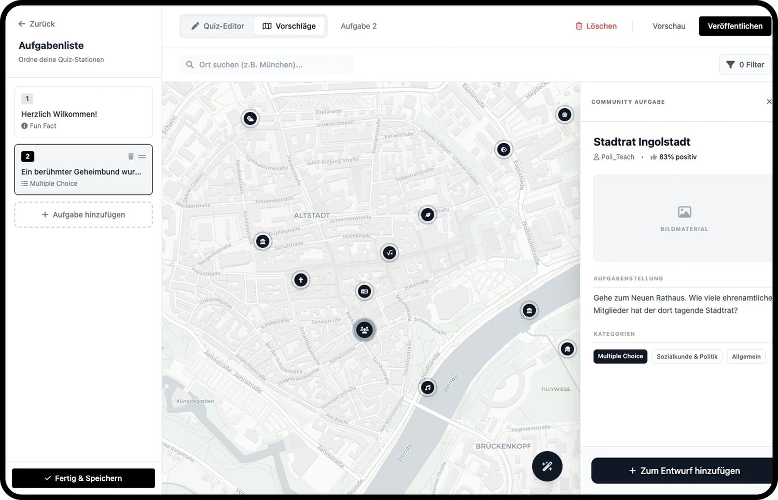
Task: Focus the Ort suchen search field
Action: [267, 65]
